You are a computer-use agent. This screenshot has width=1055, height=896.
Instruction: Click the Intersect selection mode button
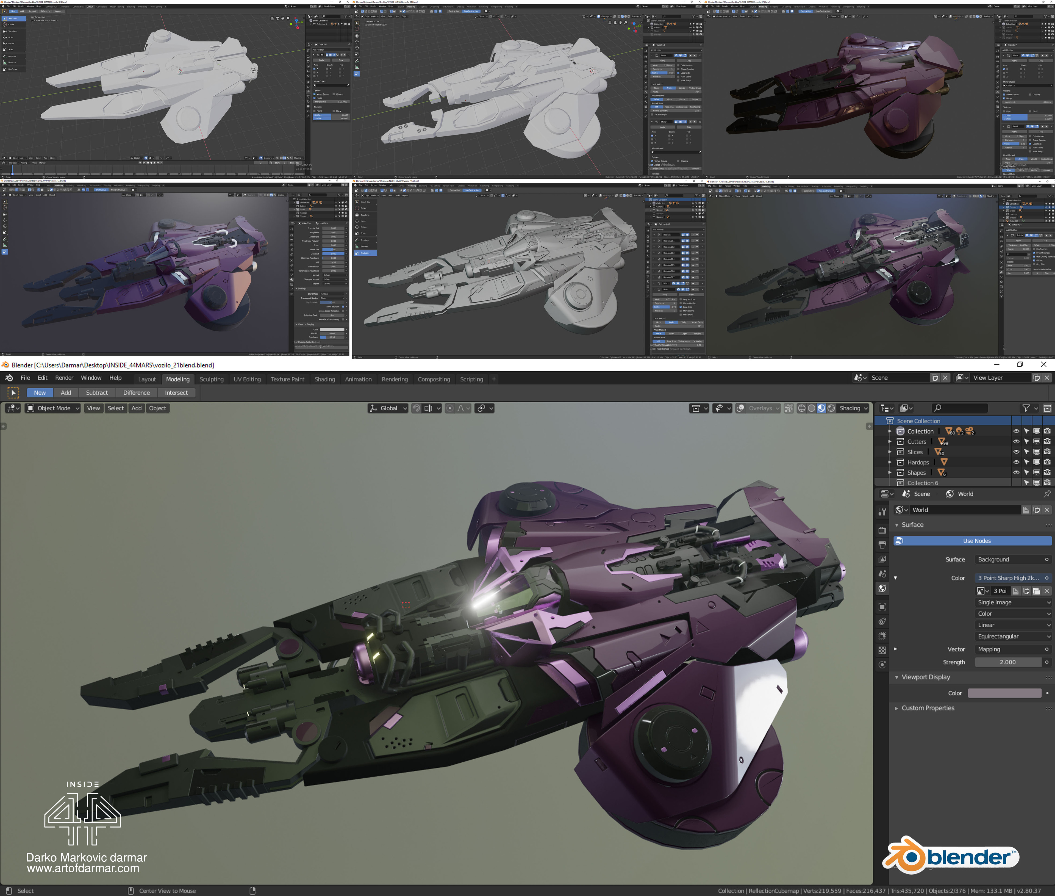click(176, 393)
